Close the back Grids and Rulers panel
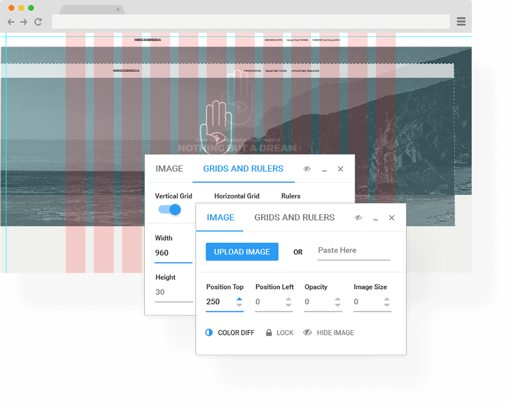The image size is (508, 403). pyautogui.click(x=340, y=169)
